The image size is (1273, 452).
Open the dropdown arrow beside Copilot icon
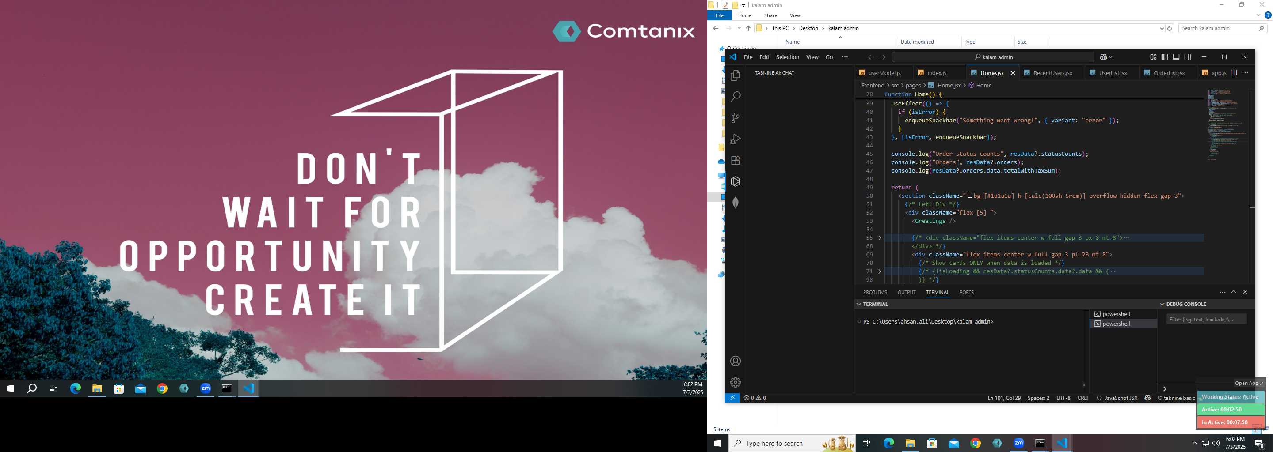tap(1110, 57)
